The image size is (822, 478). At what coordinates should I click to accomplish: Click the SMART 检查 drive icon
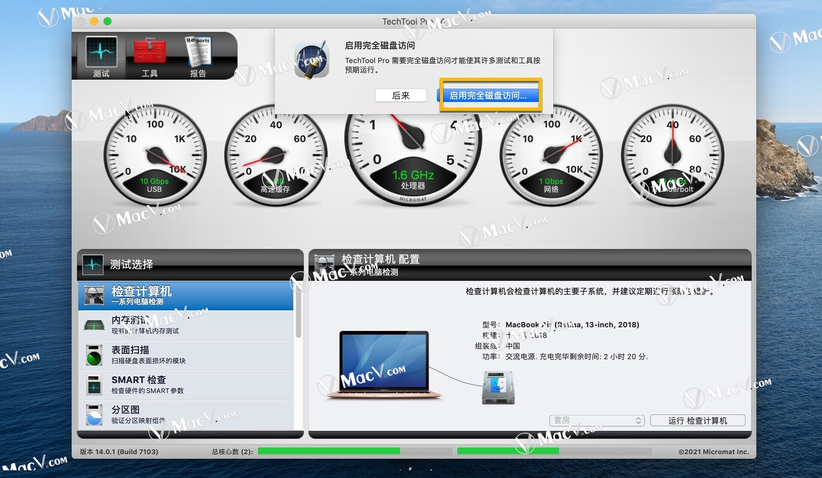tap(94, 385)
